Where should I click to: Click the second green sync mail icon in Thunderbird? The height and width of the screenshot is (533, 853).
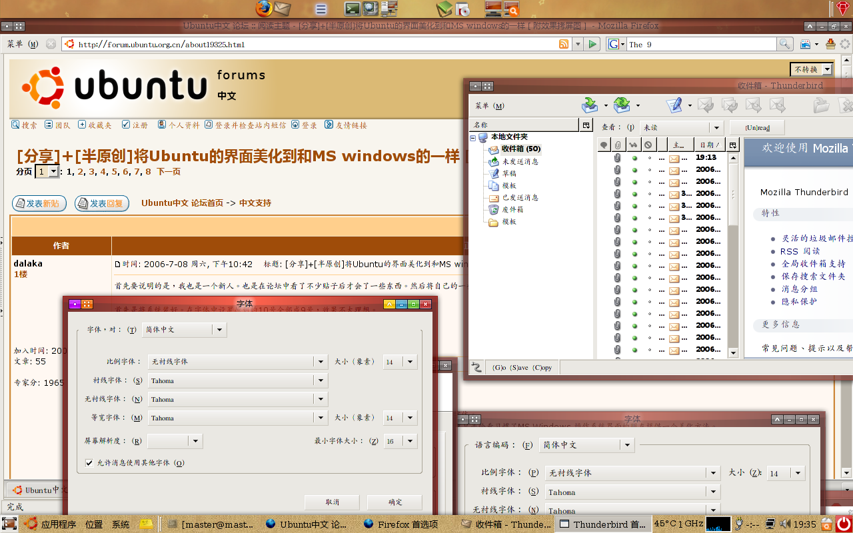[622, 105]
